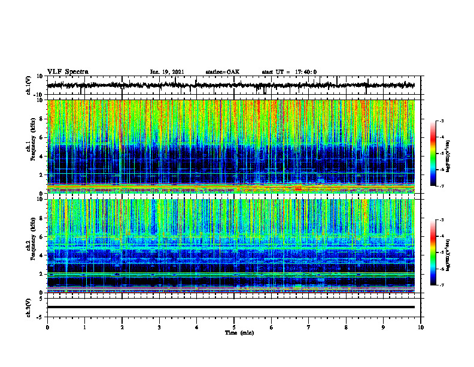This screenshot has height=367, width=474.
Task: Click the "ch.3(V)" y-axis label
Action: (28, 308)
